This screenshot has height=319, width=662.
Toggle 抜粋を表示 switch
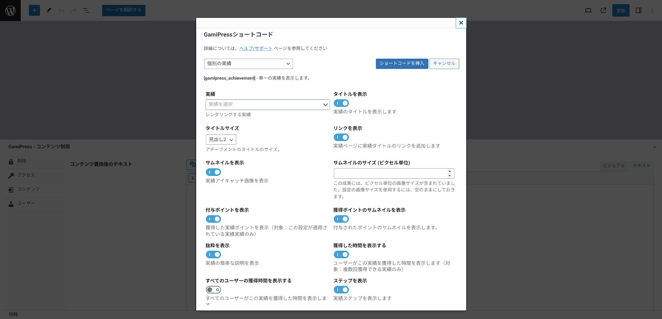(x=213, y=254)
